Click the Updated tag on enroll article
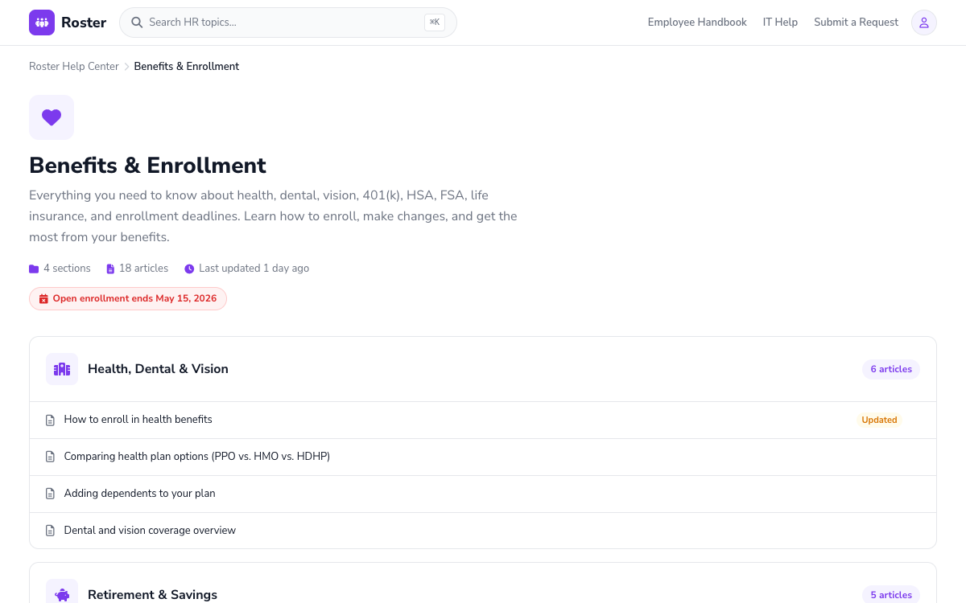The width and height of the screenshot is (966, 603). click(879, 420)
